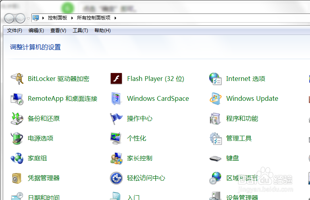This screenshot has height=200, width=310.
Task: Open the Programs and Features icon
Action: point(215,119)
